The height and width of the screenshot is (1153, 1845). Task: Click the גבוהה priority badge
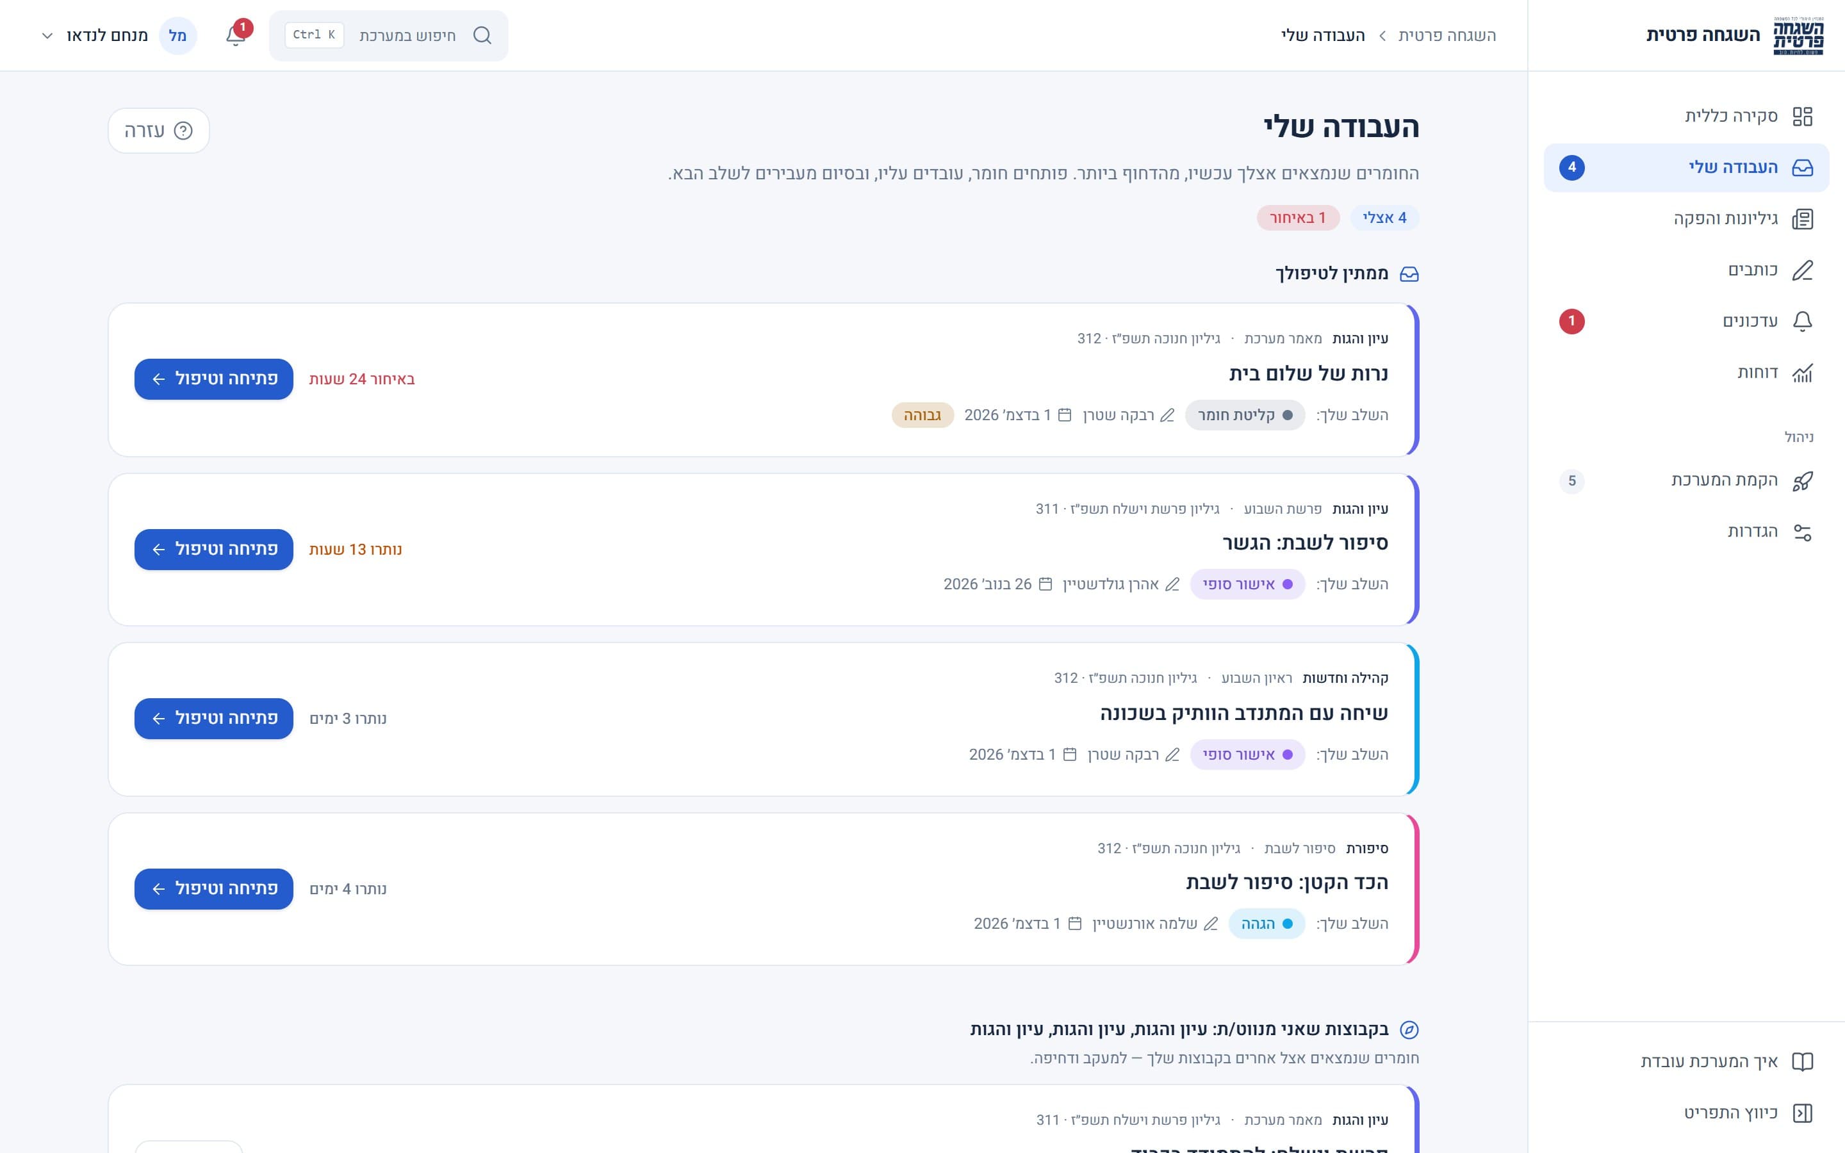pyautogui.click(x=922, y=416)
